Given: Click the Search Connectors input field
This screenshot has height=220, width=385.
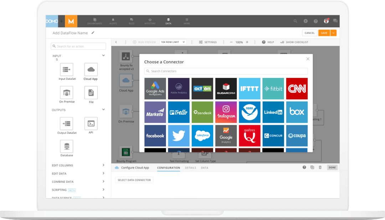Looking at the screenshot, I should 226,71.
